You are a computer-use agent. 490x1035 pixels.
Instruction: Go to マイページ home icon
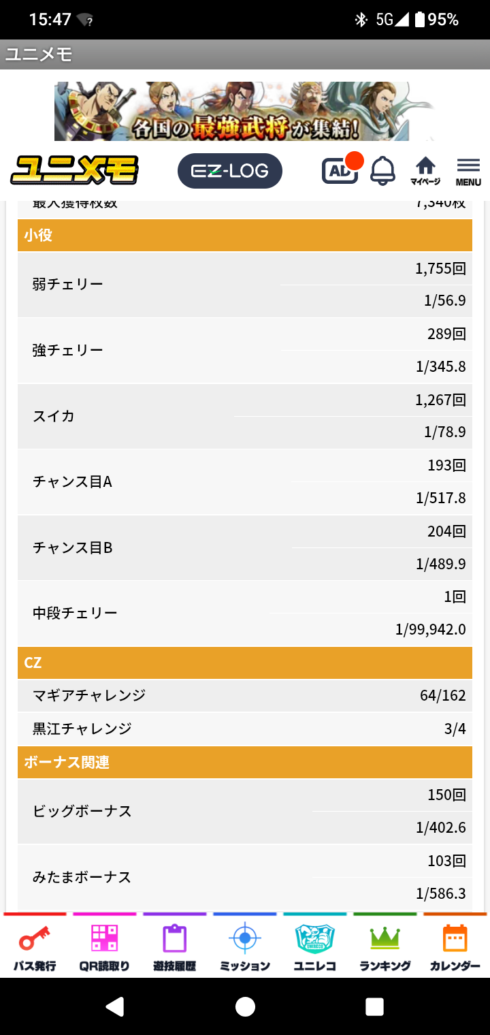tap(425, 170)
